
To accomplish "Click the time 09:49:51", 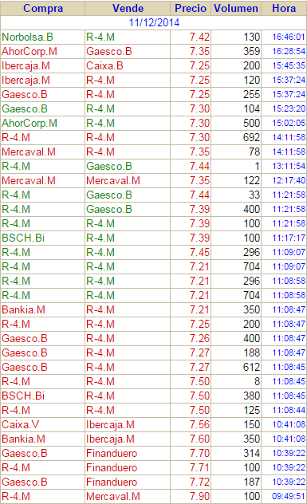I will (289, 496).
